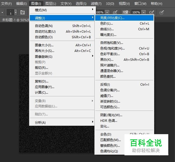Screen dimensions: 175x162
Task: Open the 文字(Y) menu
Action: (66, 4)
